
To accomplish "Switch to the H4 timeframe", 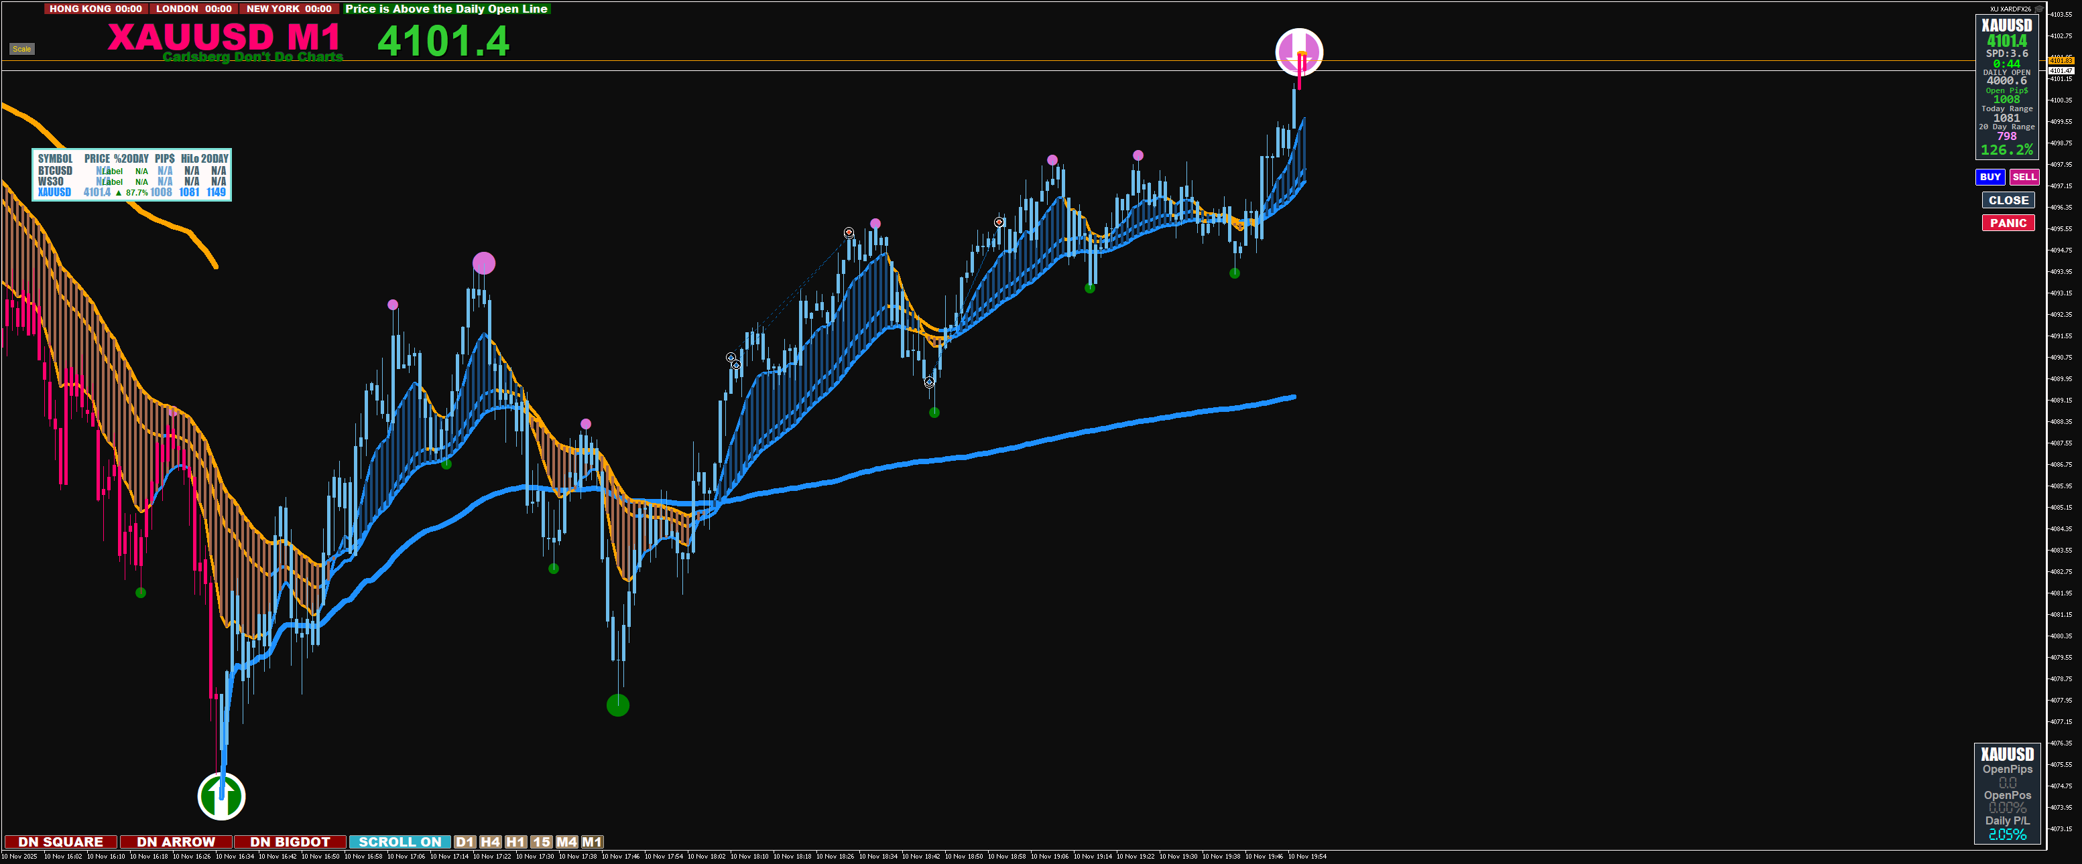I will [490, 841].
